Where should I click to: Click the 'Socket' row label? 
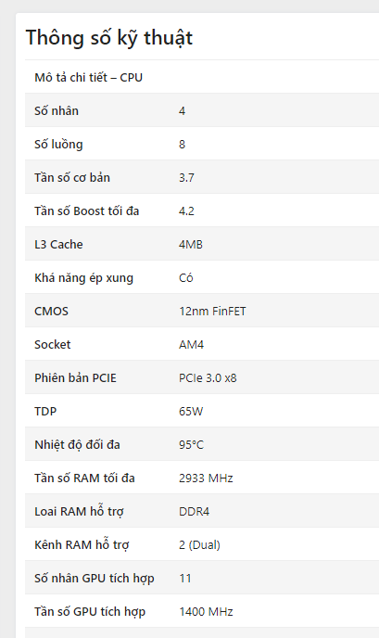pos(53,345)
